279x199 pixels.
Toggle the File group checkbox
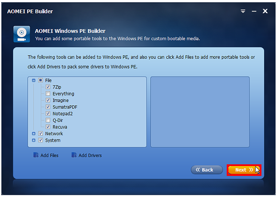[41, 80]
